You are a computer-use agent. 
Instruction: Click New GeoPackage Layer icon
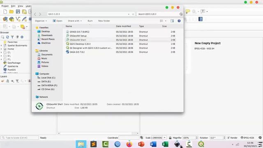tap(12, 19)
